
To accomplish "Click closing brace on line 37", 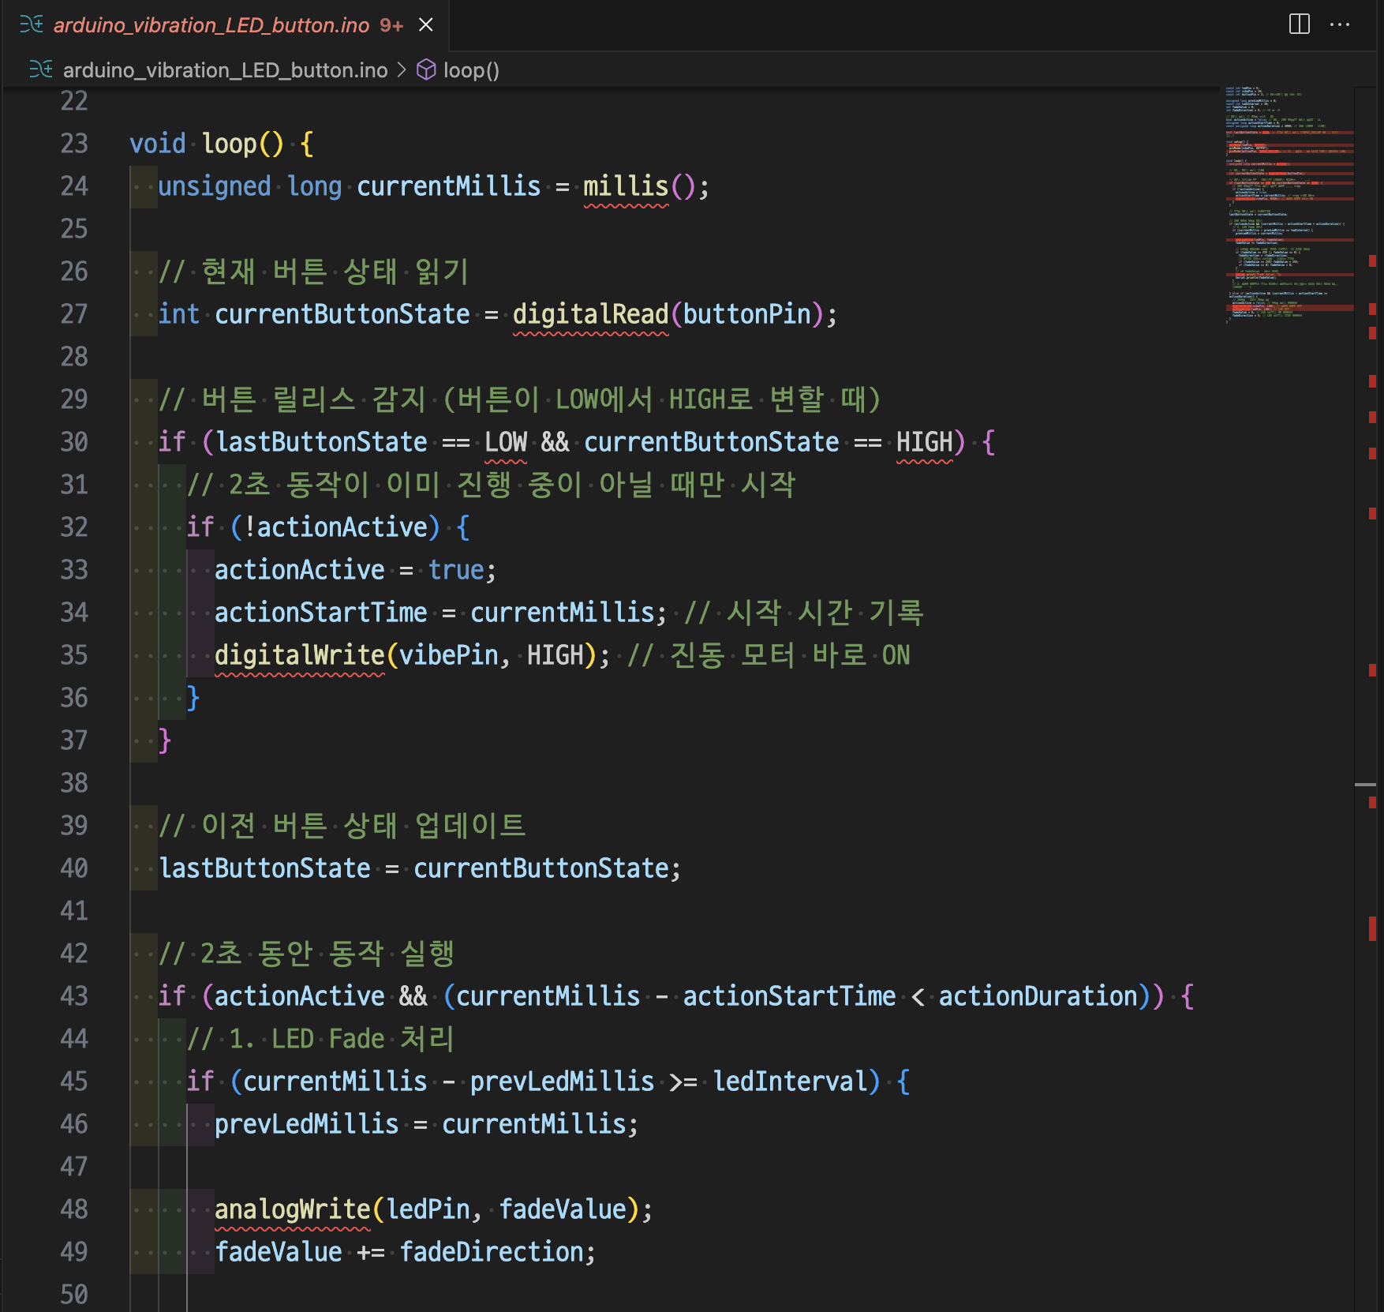I will [x=165, y=740].
